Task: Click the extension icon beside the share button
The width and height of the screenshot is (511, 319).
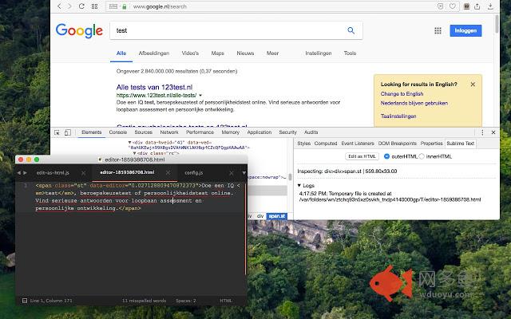Action: tap(466, 6)
